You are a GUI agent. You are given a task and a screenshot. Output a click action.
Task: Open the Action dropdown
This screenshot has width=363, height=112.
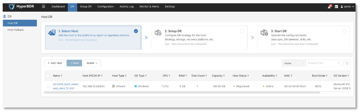92,63
